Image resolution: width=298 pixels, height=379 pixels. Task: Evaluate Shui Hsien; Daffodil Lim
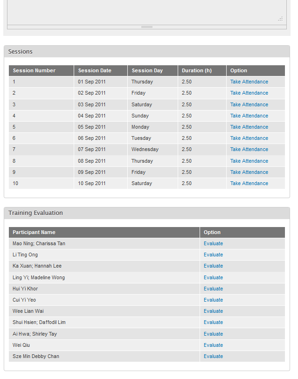click(213, 322)
